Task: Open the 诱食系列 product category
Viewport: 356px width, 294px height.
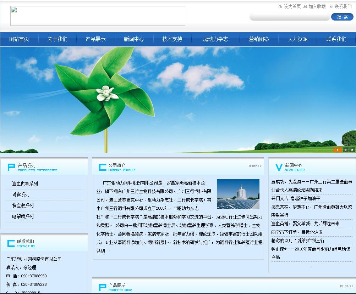Action: coord(21,194)
